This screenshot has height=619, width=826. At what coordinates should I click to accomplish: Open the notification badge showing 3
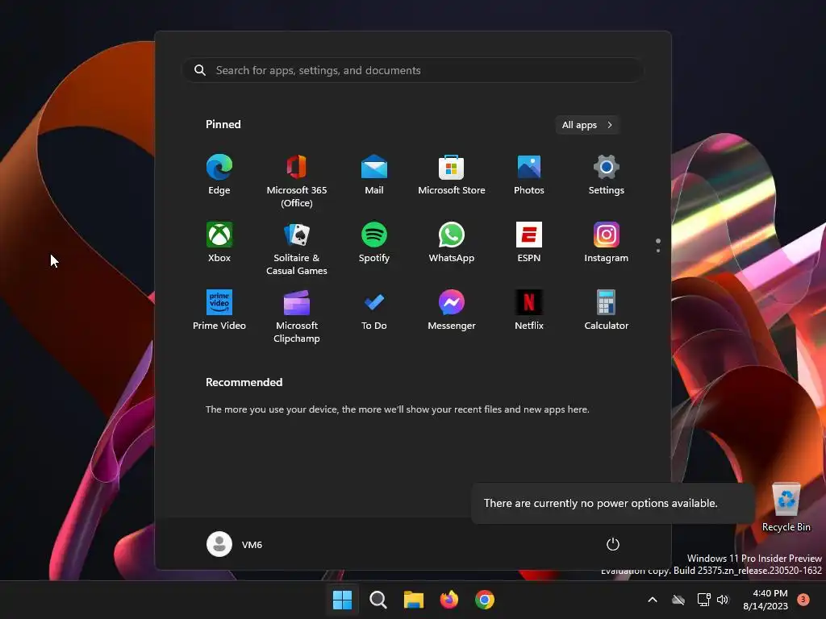tap(803, 599)
